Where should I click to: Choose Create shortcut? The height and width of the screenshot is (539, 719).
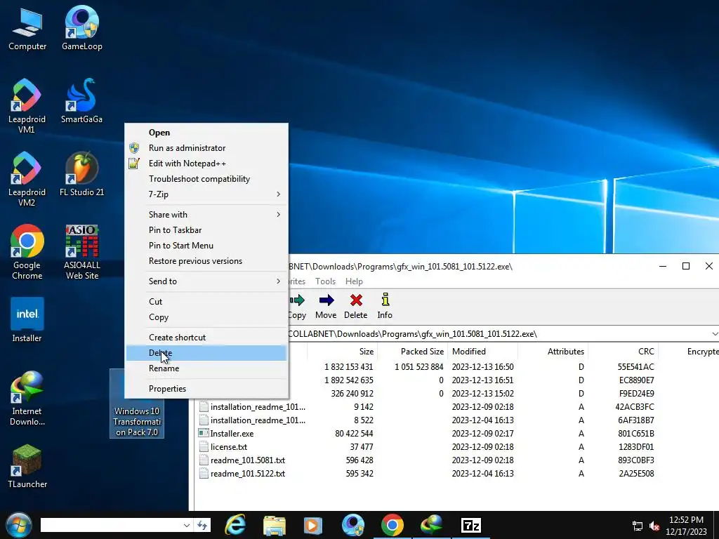click(x=206, y=338)
